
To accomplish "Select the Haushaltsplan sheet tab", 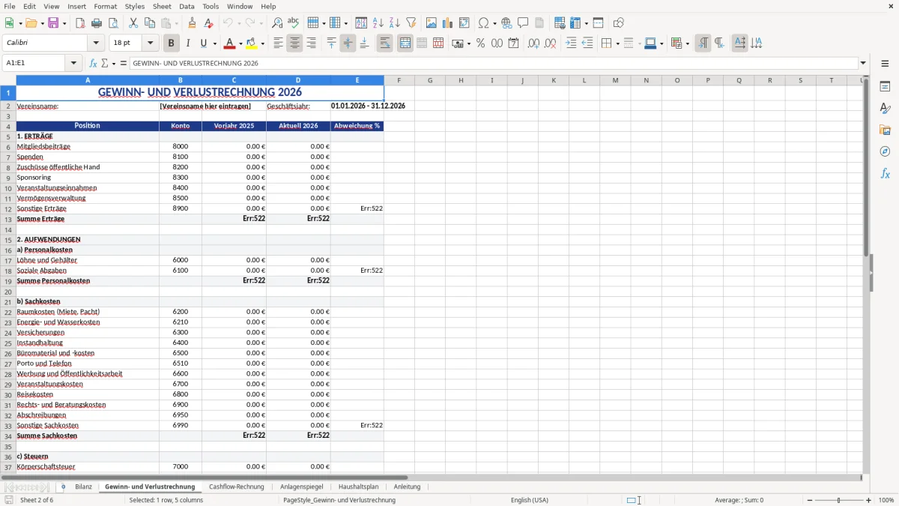I will 358,487.
